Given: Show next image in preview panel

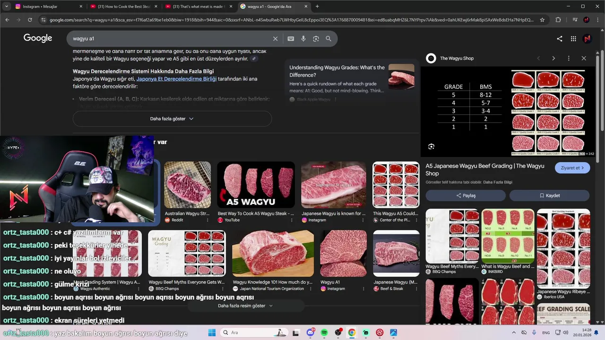Looking at the screenshot, I should (x=553, y=58).
